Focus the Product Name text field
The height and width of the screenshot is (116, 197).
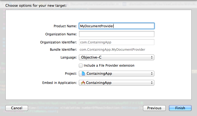117,26
